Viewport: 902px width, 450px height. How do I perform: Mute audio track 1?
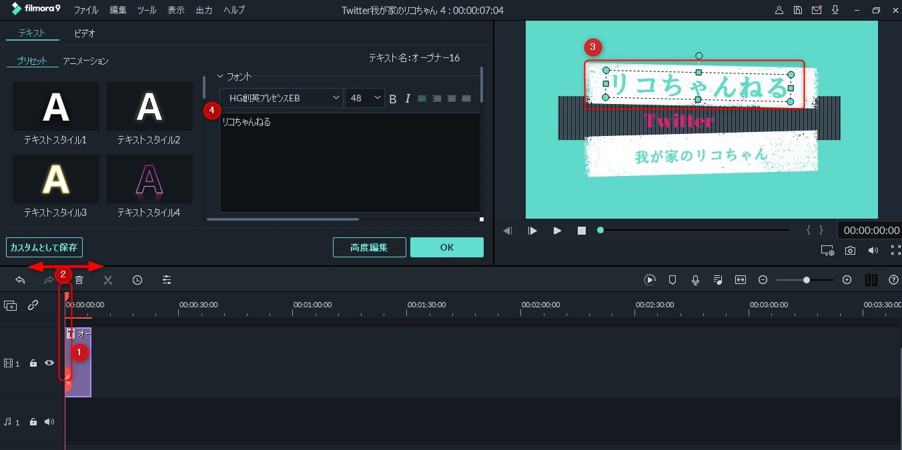point(49,422)
